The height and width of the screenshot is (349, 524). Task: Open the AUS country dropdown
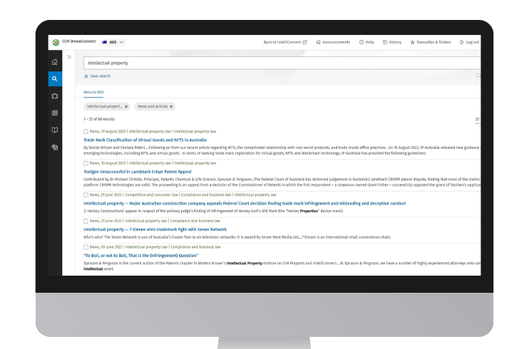click(x=113, y=42)
